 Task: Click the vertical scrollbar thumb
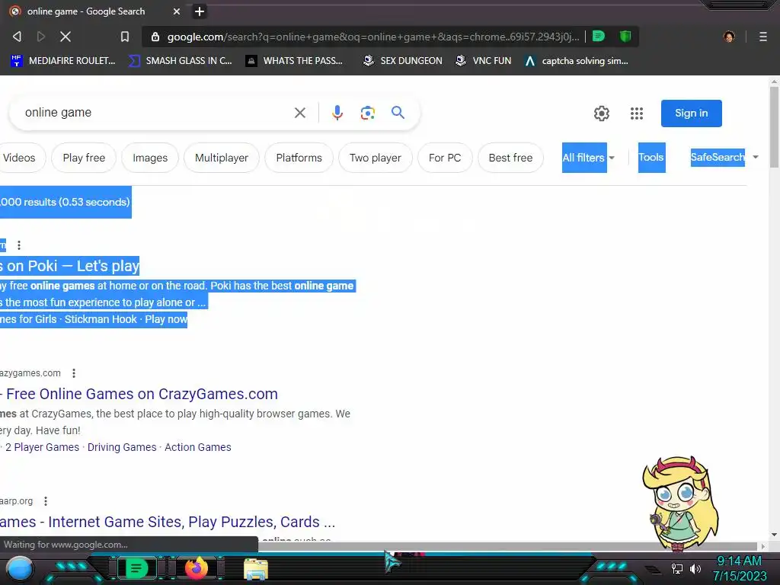(774, 127)
